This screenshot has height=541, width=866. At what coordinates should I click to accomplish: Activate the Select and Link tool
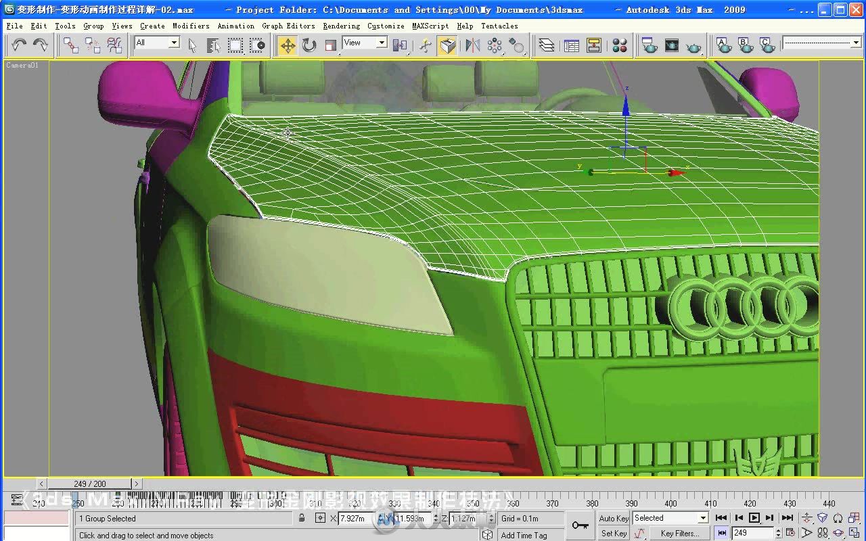[71, 45]
